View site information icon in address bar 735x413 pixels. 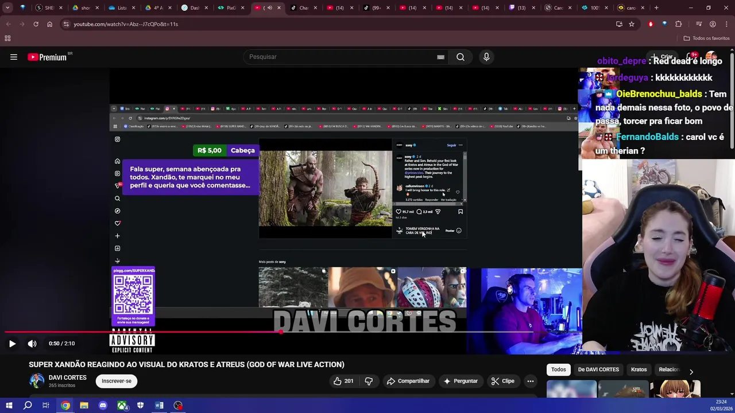66,24
